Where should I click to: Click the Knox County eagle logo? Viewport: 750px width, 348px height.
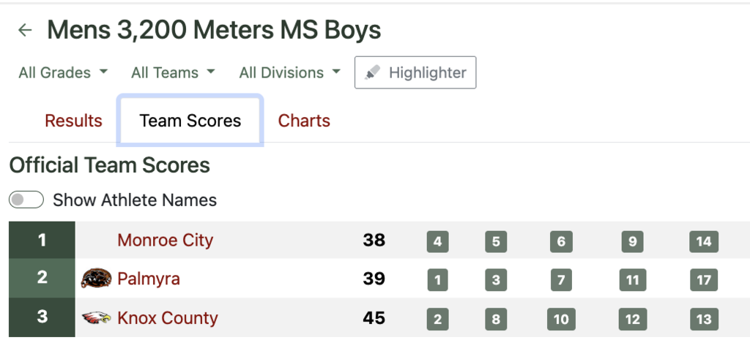pos(96,318)
